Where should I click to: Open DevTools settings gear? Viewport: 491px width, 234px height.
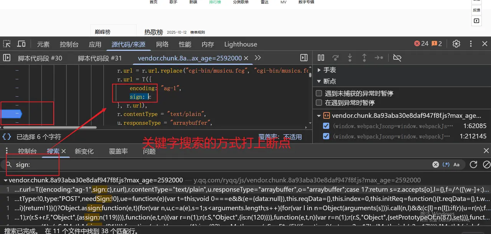[456, 44]
